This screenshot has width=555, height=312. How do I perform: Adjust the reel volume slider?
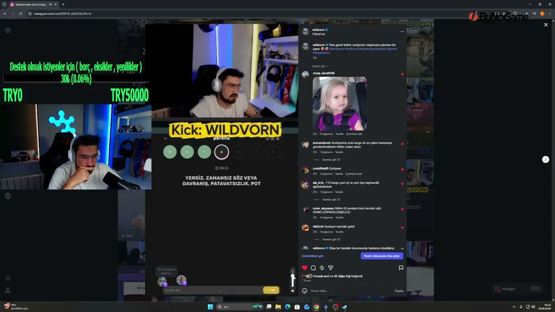[x=293, y=277]
